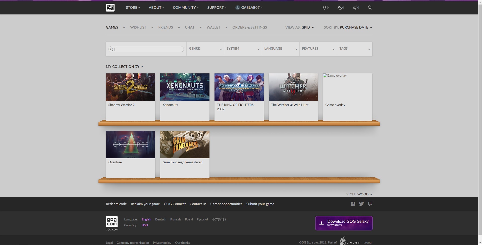Open Grim Fandango Remastered cover
This screenshot has height=245, width=482.
point(185,145)
